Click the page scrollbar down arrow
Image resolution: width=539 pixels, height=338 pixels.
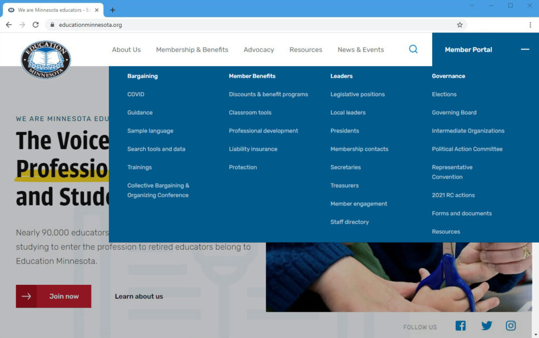click(535, 334)
